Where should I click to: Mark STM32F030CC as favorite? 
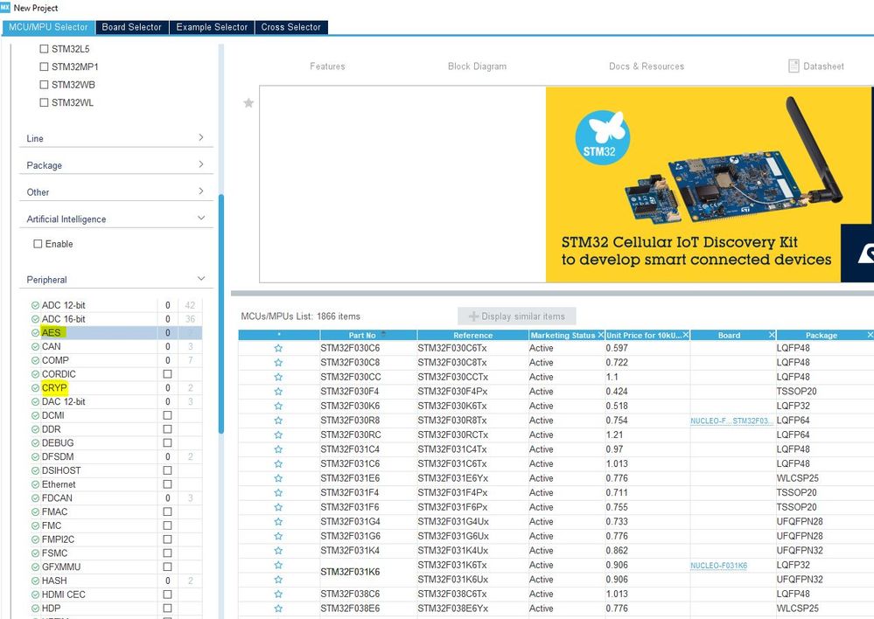278,377
